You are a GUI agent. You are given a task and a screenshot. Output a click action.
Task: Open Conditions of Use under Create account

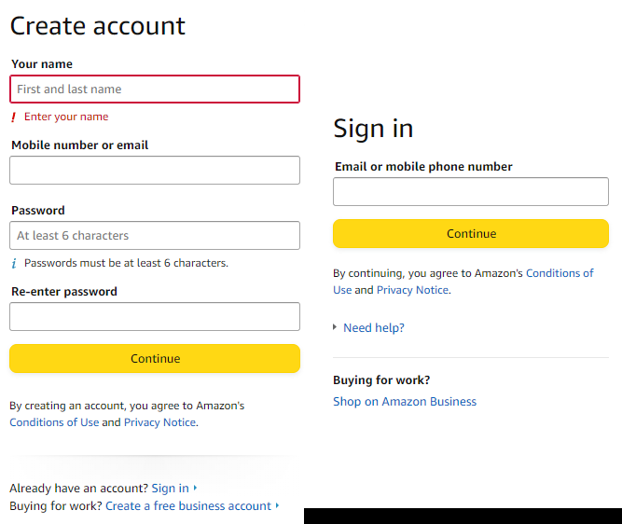pyautogui.click(x=54, y=422)
